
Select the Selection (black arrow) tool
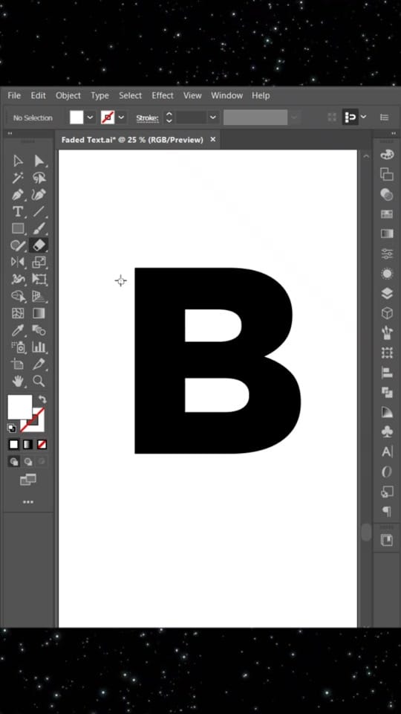click(x=18, y=161)
